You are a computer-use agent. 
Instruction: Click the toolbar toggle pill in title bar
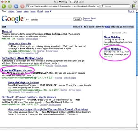pos(135,2)
